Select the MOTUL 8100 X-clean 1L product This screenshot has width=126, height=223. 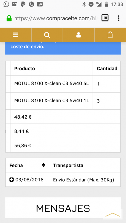point(51,101)
